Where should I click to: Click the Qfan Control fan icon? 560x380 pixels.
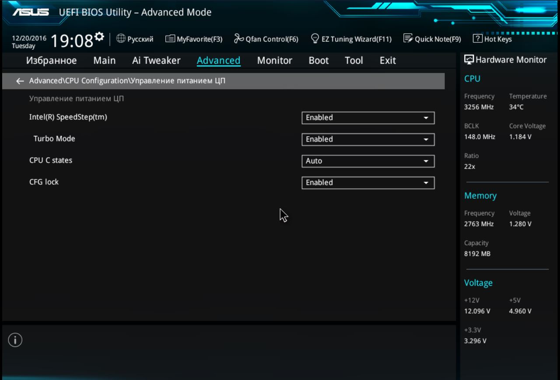239,38
